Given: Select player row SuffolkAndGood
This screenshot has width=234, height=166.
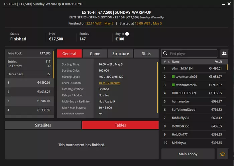Looking at the screenshot, I should click(194, 110).
